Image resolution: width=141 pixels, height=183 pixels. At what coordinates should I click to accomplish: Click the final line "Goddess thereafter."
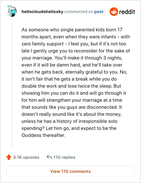click(x=43, y=135)
